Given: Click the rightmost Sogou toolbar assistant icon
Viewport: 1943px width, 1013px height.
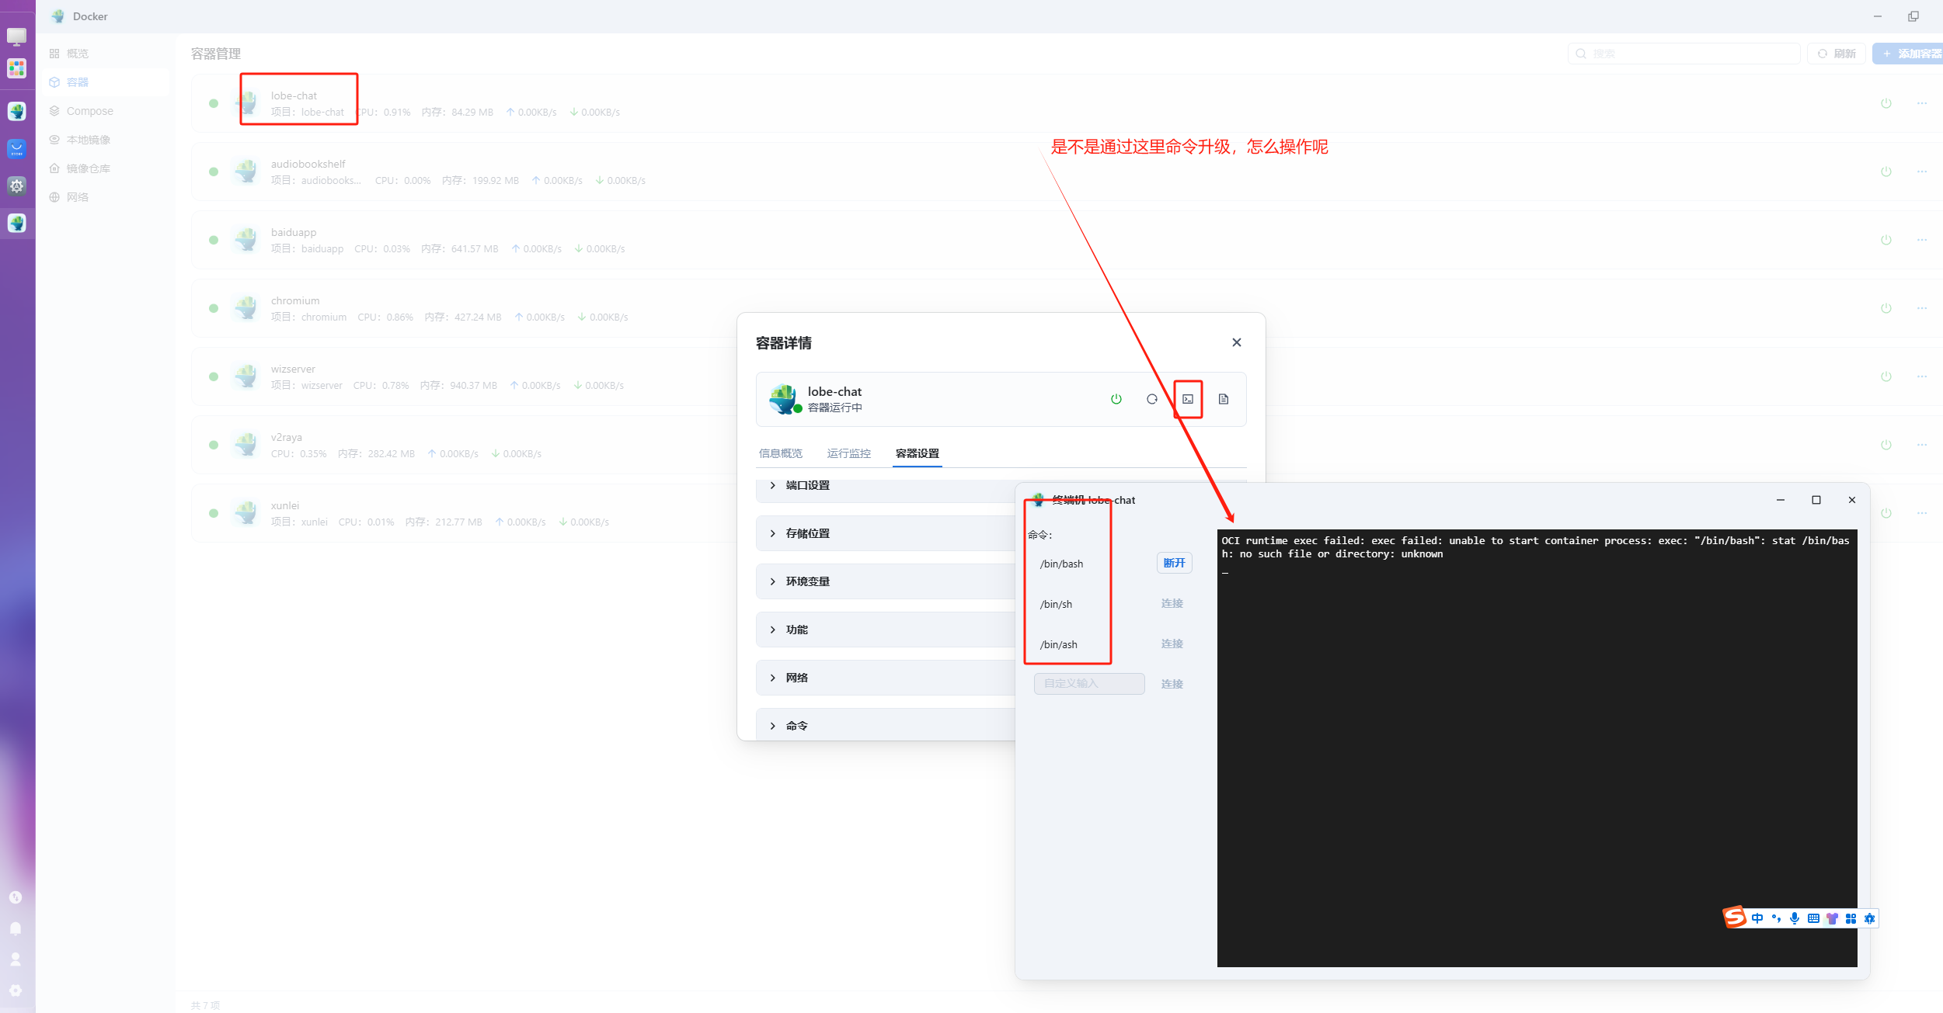Looking at the screenshot, I should (1869, 918).
